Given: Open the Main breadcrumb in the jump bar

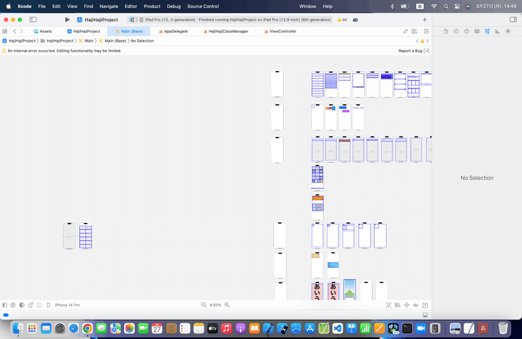Looking at the screenshot, I should 86,41.
